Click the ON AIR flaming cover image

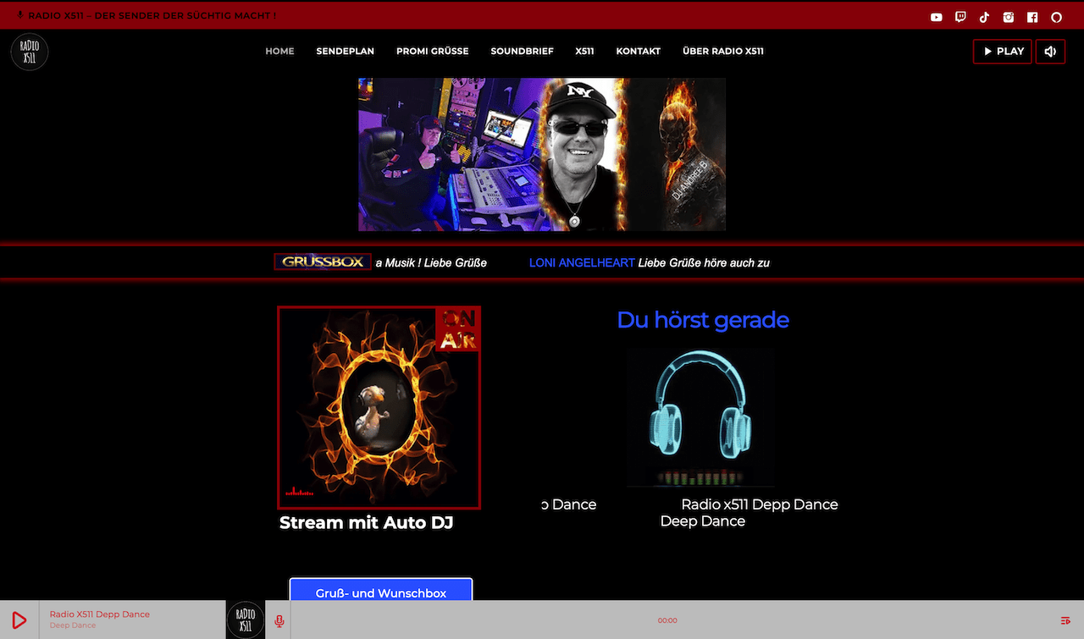click(379, 407)
